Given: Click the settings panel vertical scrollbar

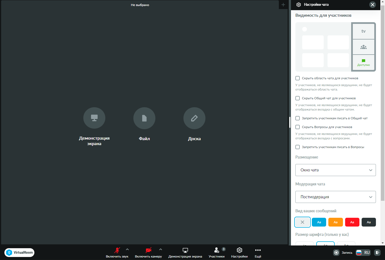Looking at the screenshot, I should (383, 103).
